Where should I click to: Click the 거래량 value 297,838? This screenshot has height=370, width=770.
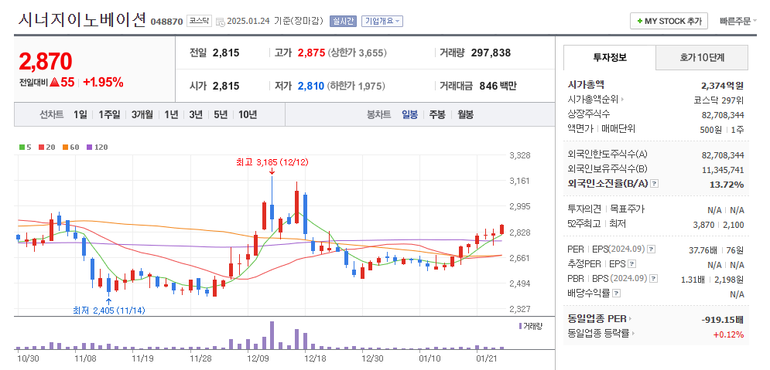tap(491, 53)
